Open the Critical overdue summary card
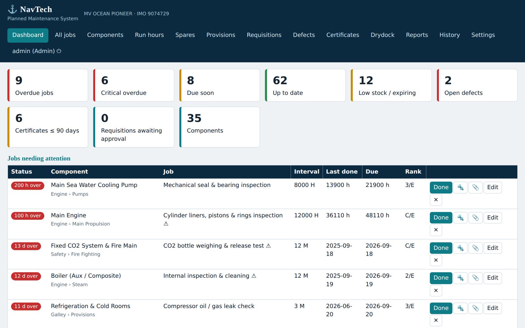The width and height of the screenshot is (525, 328). point(134,85)
